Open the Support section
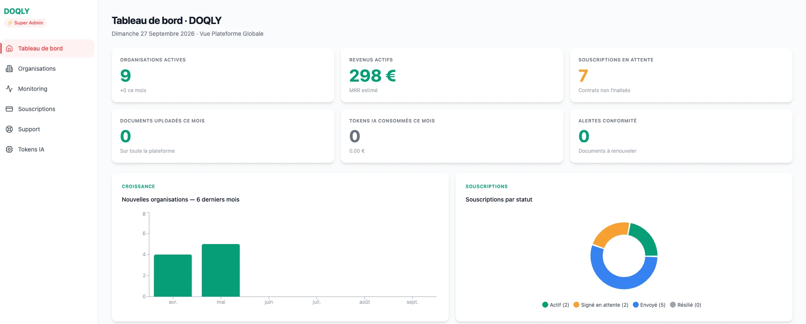 pyautogui.click(x=48, y=129)
